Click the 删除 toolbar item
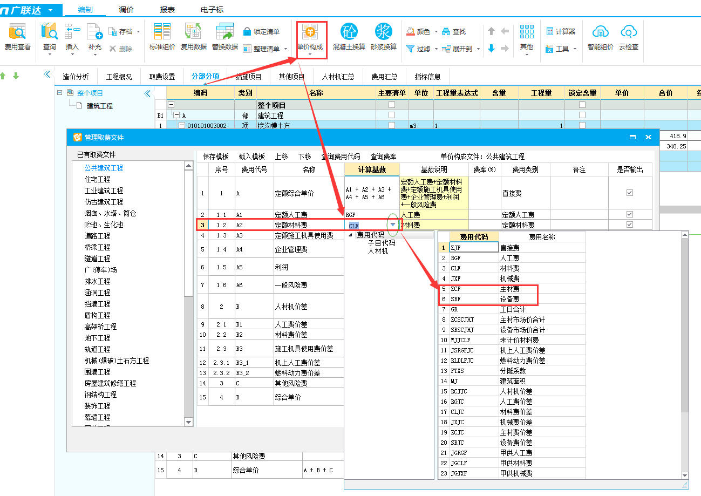 tap(120, 49)
